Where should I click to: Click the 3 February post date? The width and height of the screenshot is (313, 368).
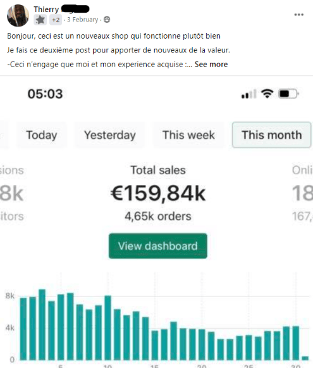82,20
